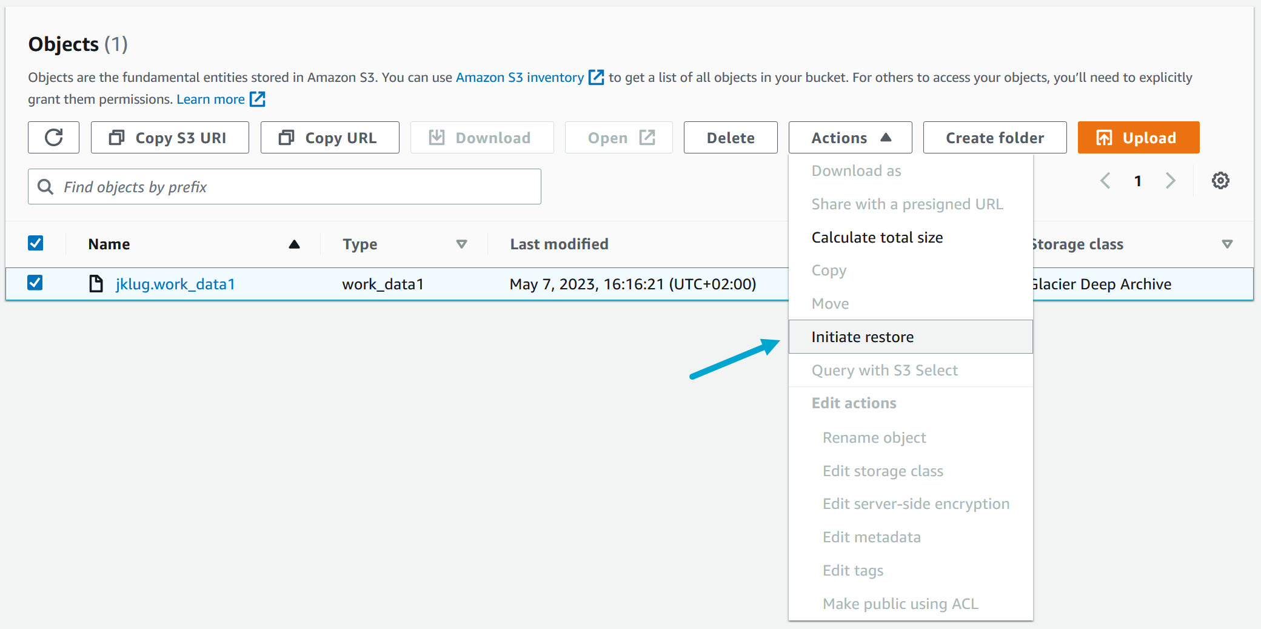This screenshot has width=1261, height=629.
Task: Click the refresh objects icon button
Action: pos(53,138)
